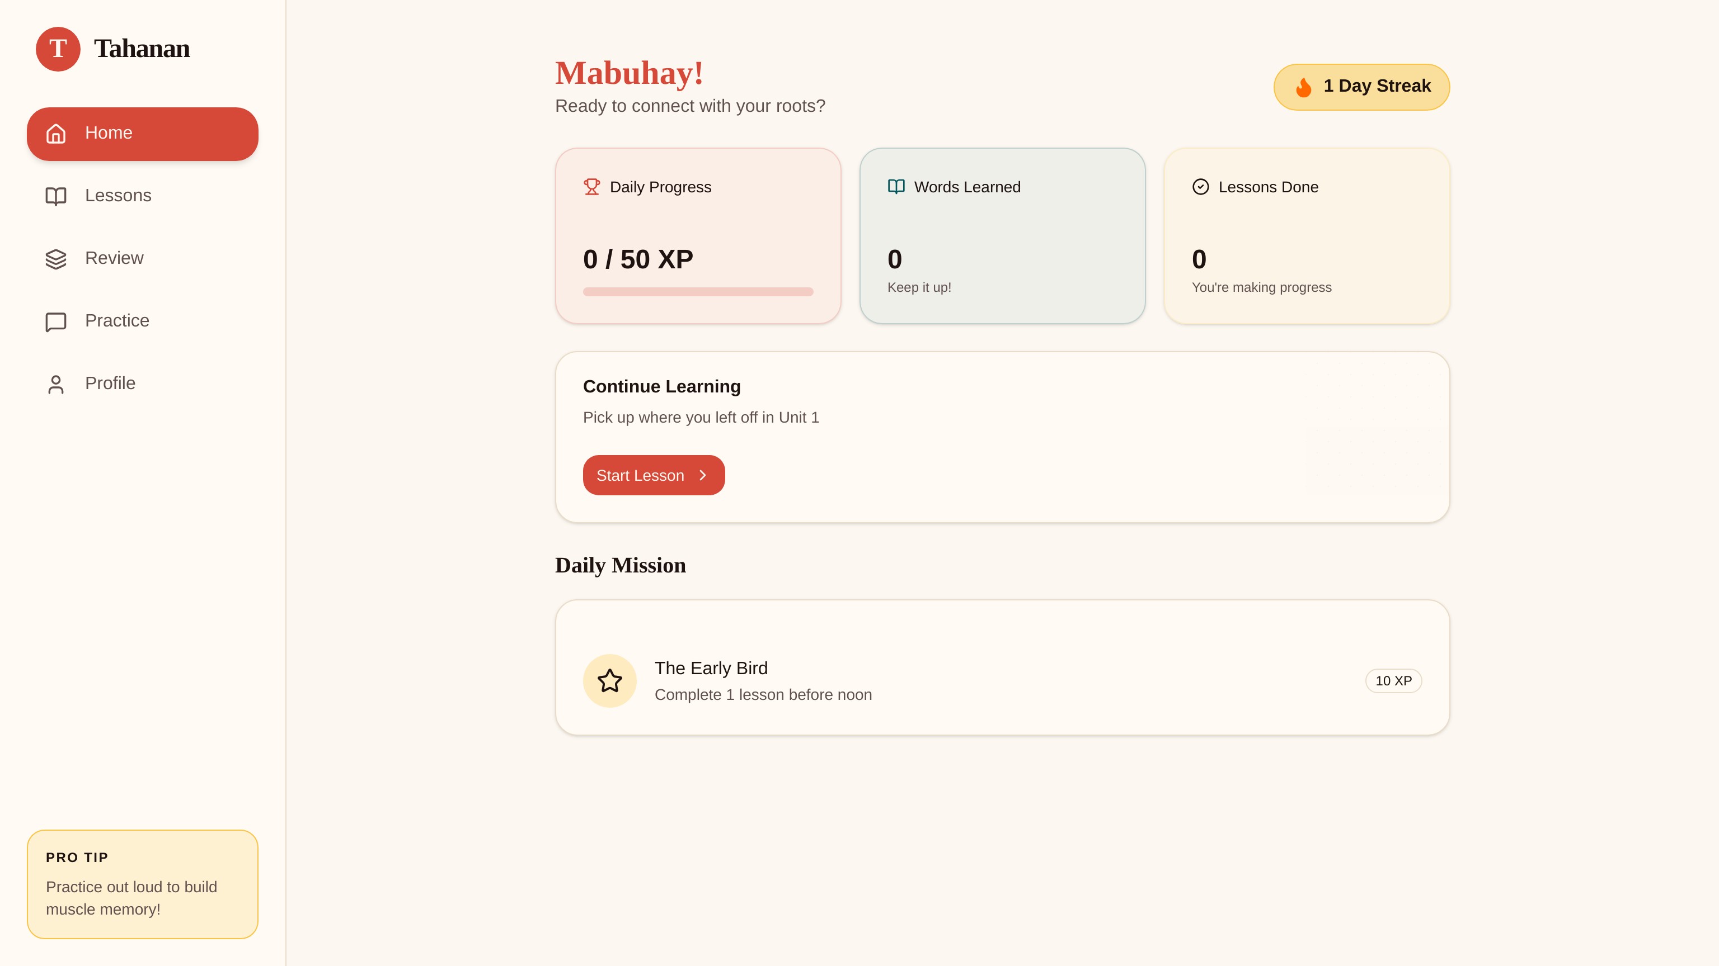This screenshot has height=966, width=1719.
Task: Click the flame icon in streak badge
Action: click(1303, 87)
